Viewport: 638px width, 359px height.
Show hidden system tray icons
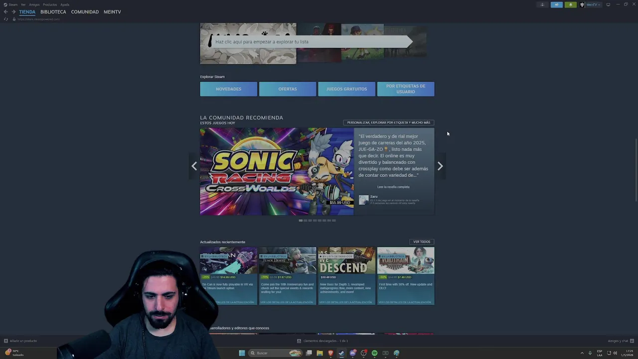[582, 353]
